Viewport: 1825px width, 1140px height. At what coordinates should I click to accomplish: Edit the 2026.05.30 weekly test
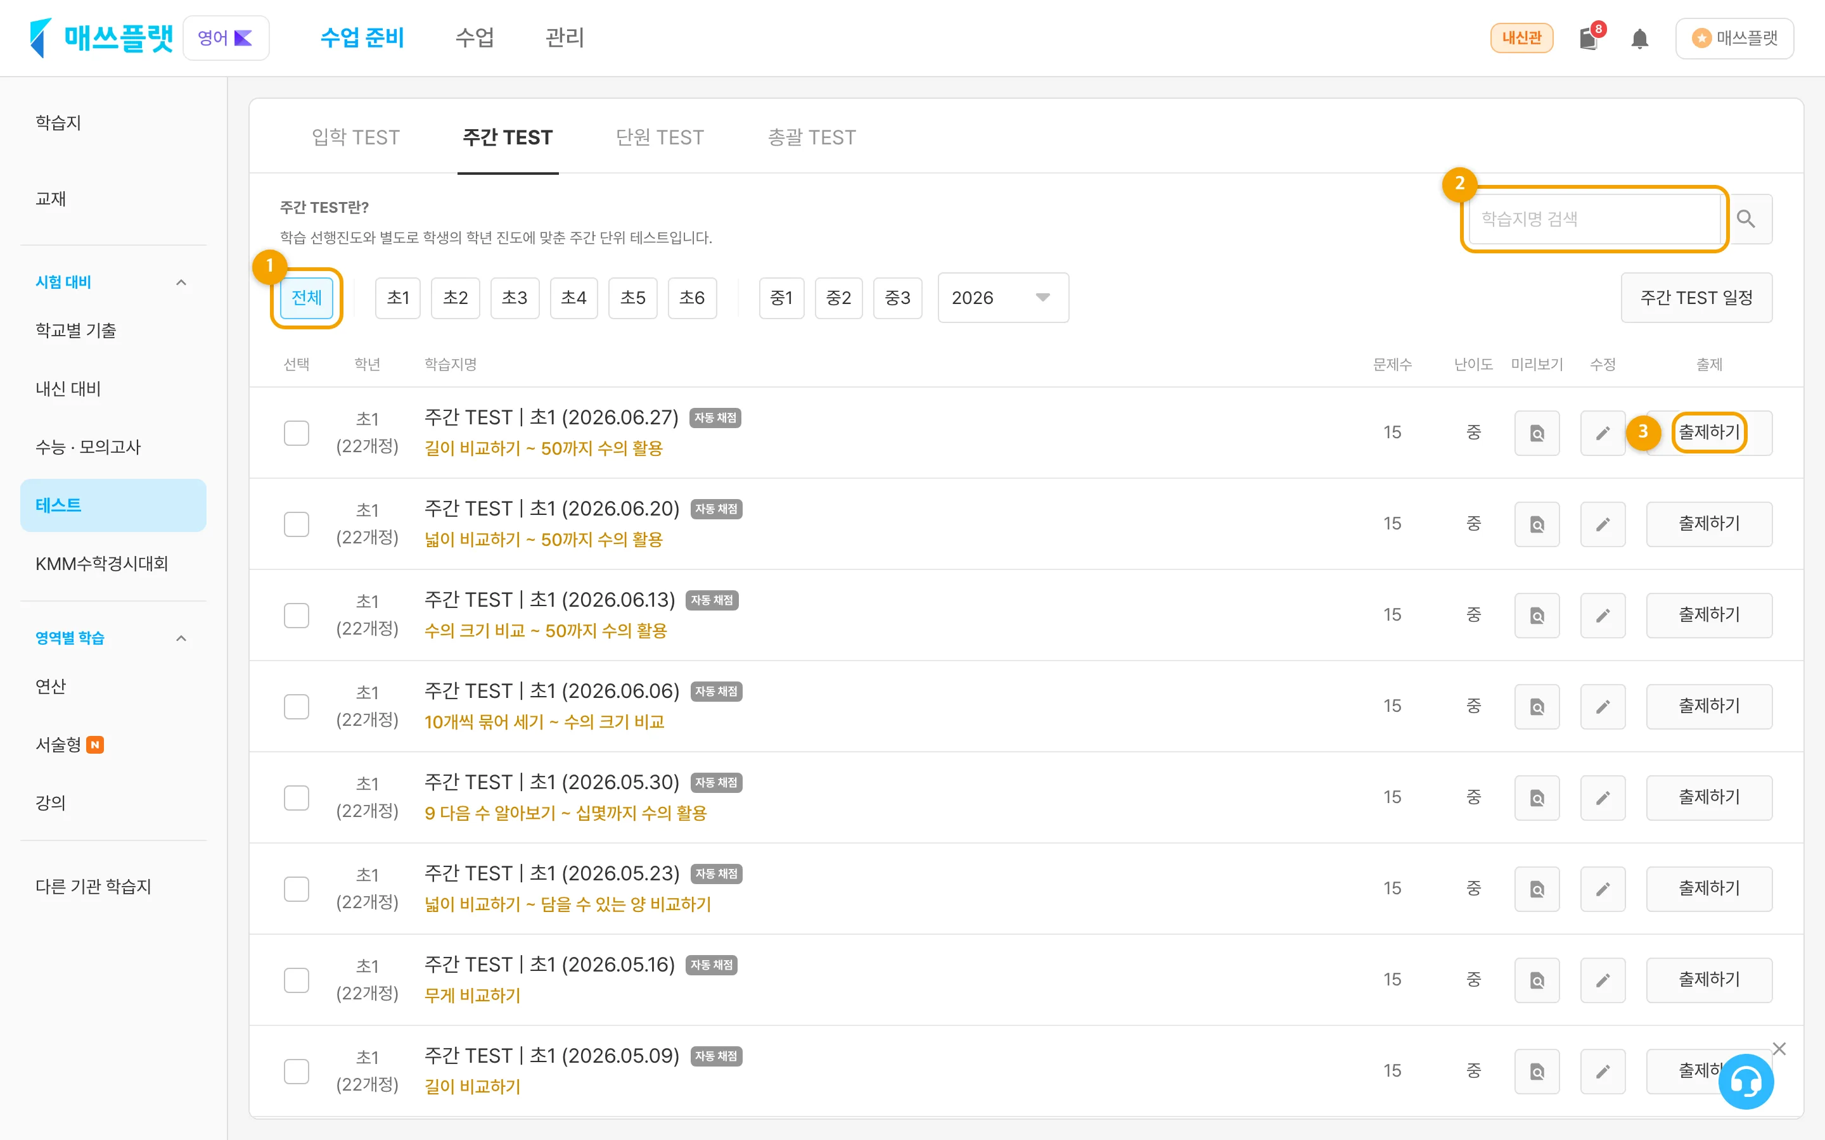point(1603,798)
